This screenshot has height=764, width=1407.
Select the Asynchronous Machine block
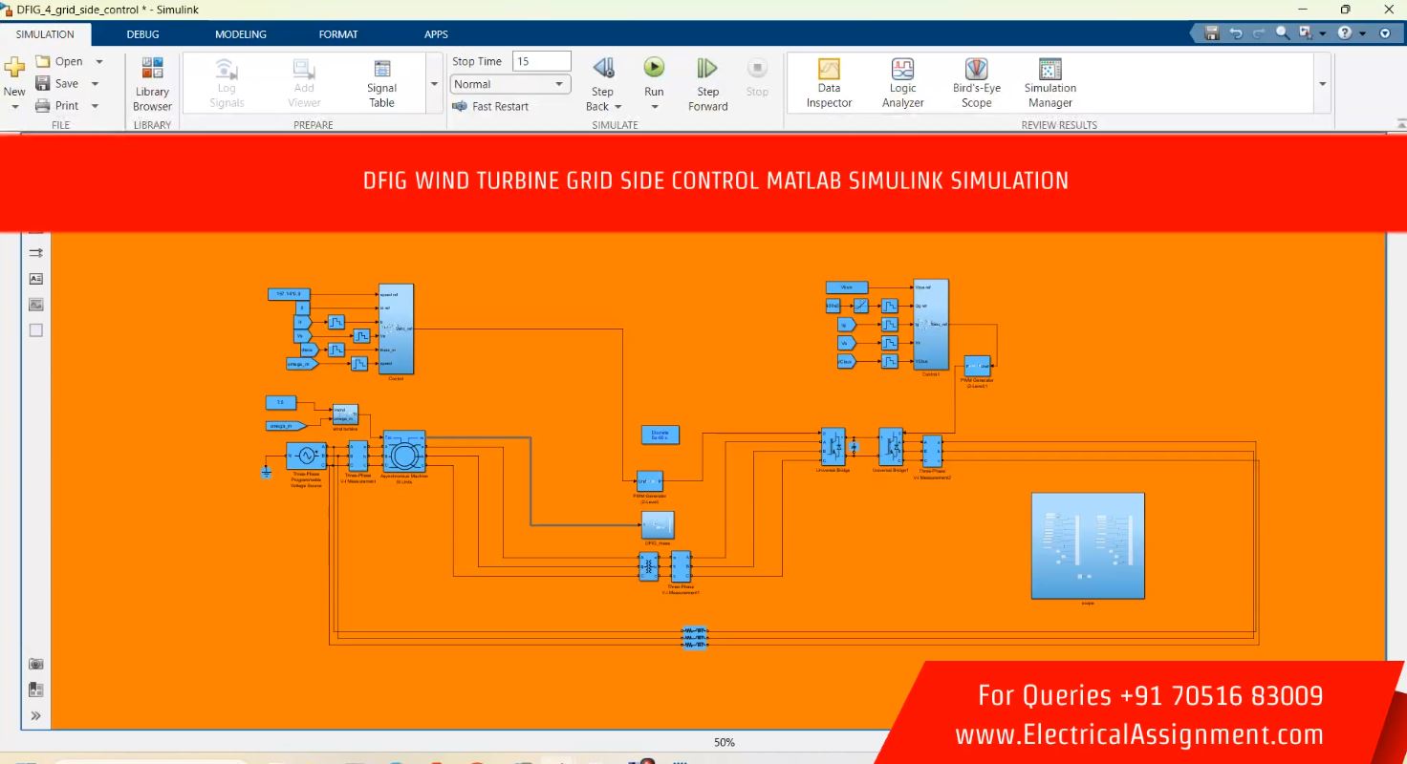point(403,451)
